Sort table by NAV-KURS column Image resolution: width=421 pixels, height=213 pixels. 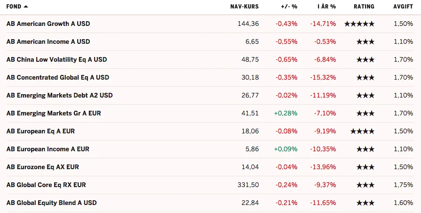244,7
